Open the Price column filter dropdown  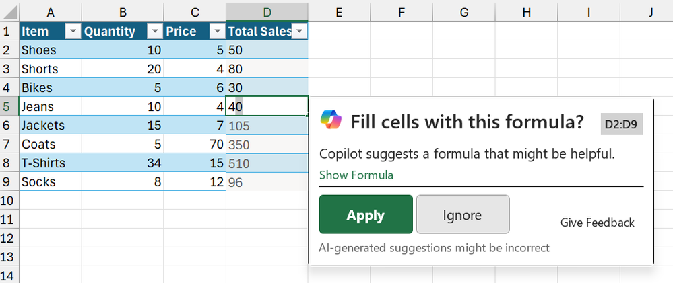tap(218, 31)
